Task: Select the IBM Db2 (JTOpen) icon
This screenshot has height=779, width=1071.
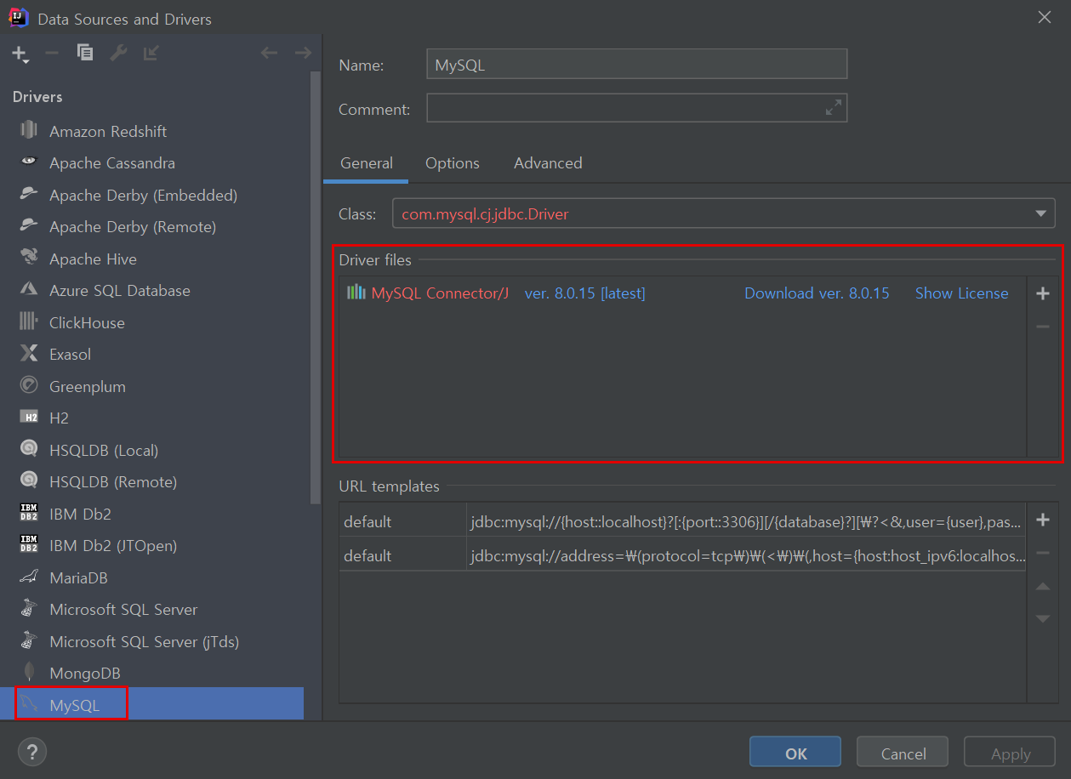Action: pyautogui.click(x=29, y=545)
